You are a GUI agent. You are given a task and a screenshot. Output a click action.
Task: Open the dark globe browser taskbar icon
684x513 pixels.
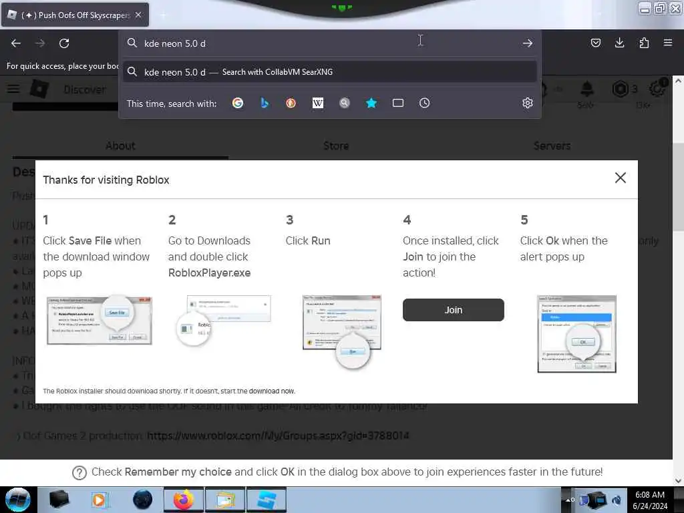coord(143,500)
